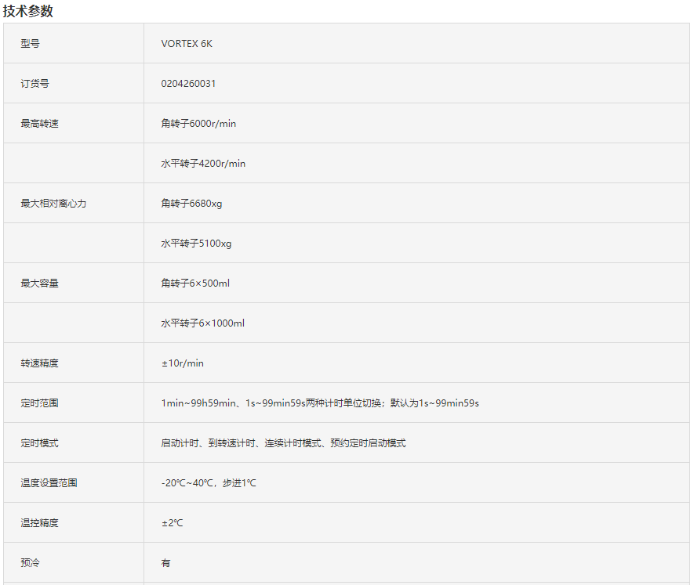The width and height of the screenshot is (694, 585).
Task: Click the 水平转子6×1000ml cell
Action: (202, 323)
